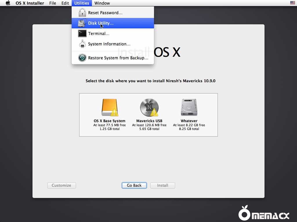
Task: Select the Whatever hard drive icon
Action: coord(189,107)
